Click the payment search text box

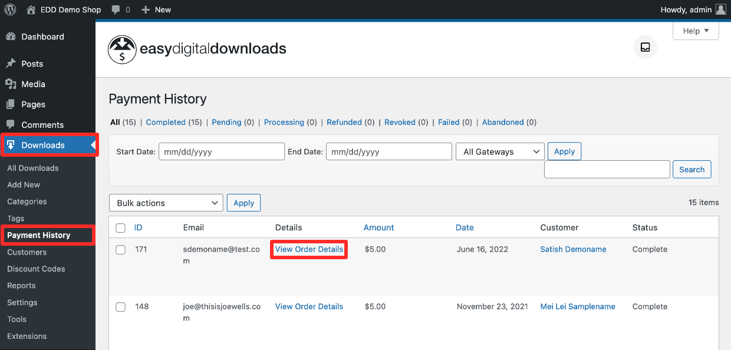607,170
